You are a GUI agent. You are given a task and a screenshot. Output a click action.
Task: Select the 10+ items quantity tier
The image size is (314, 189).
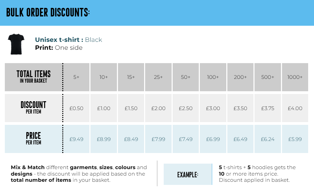pyautogui.click(x=104, y=77)
